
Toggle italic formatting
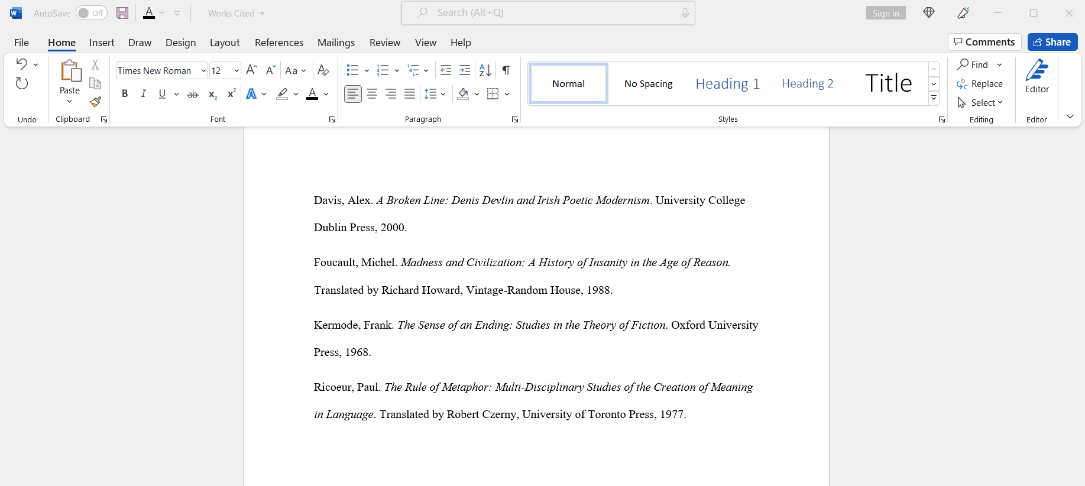(143, 94)
